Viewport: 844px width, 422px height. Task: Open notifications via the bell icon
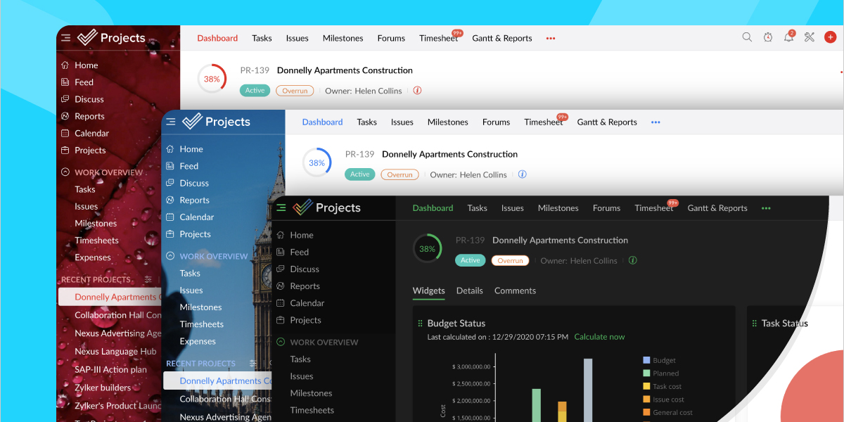tap(788, 37)
